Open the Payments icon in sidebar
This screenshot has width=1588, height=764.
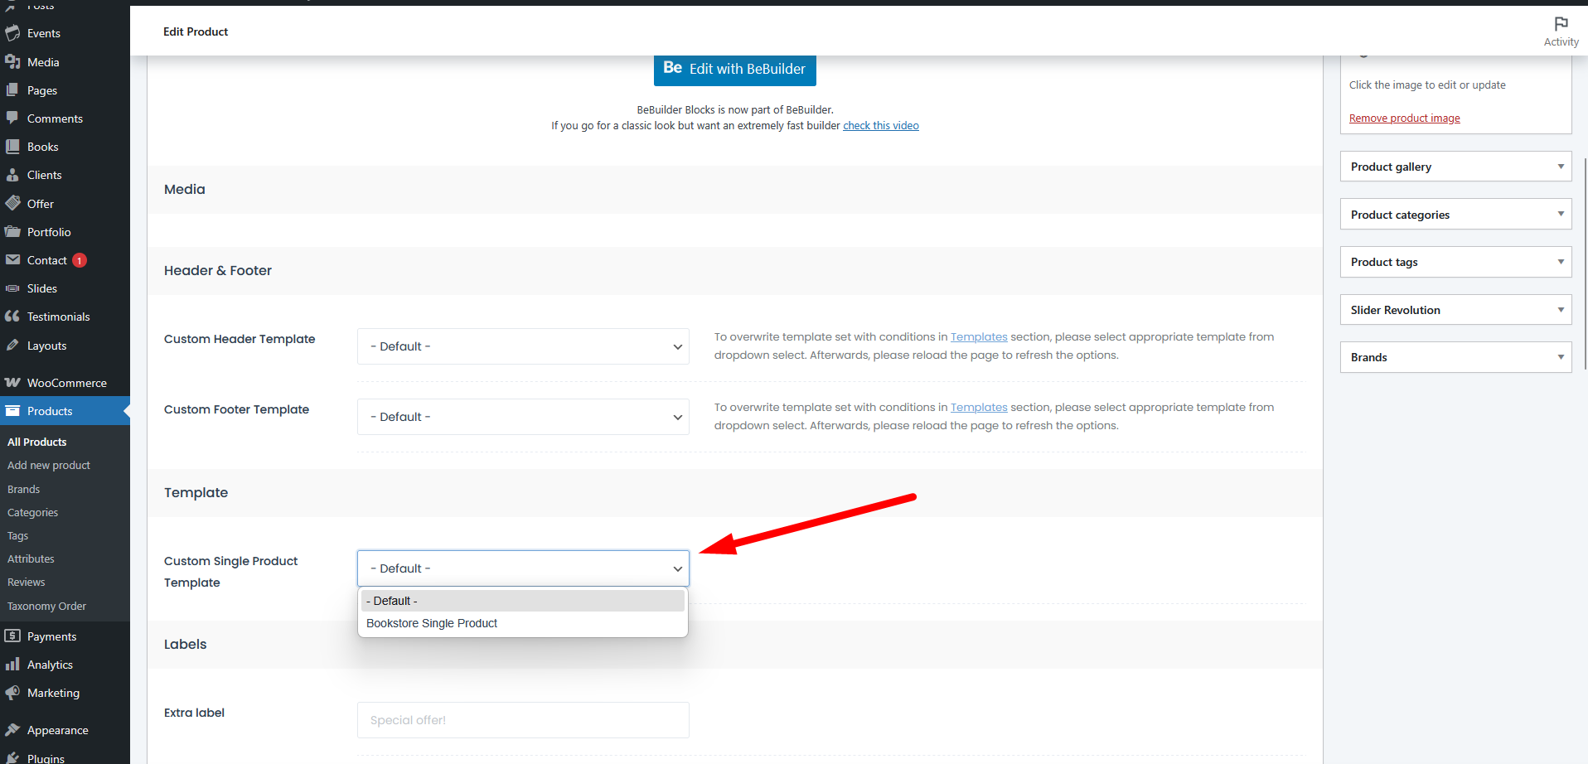tap(12, 636)
